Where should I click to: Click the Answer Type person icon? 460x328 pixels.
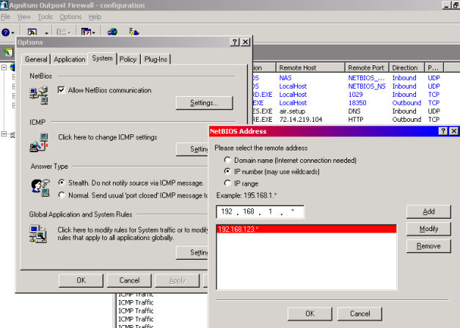coord(40,187)
